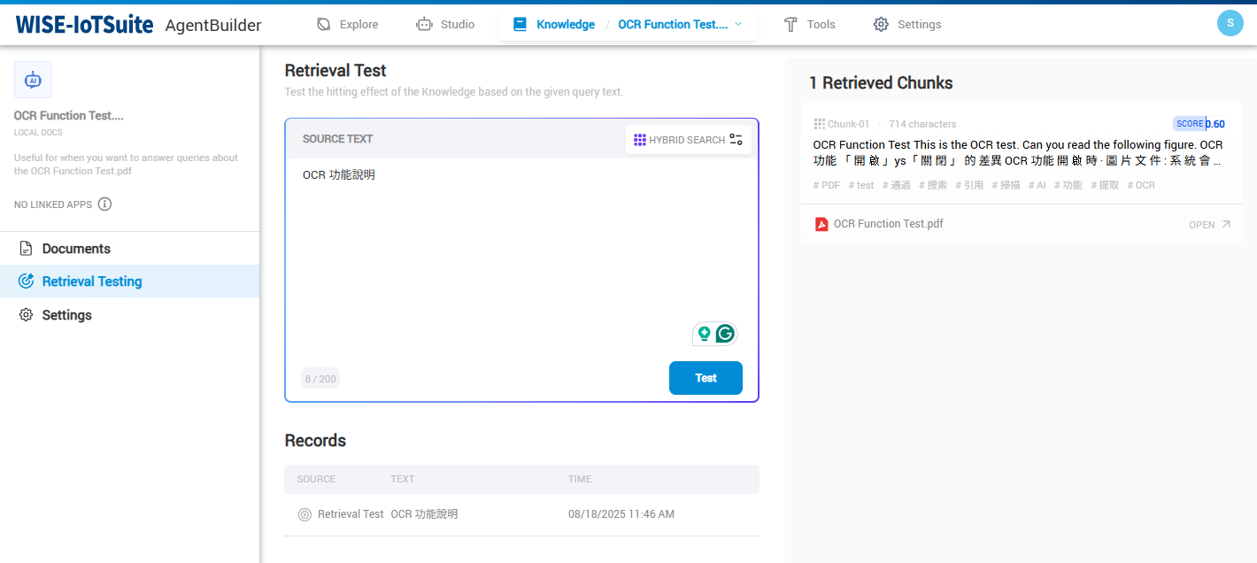Click the Retrieval Testing target icon

27,281
